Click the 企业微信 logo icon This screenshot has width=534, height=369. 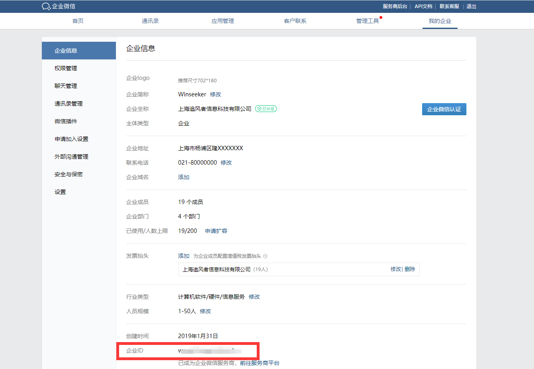pos(46,6)
